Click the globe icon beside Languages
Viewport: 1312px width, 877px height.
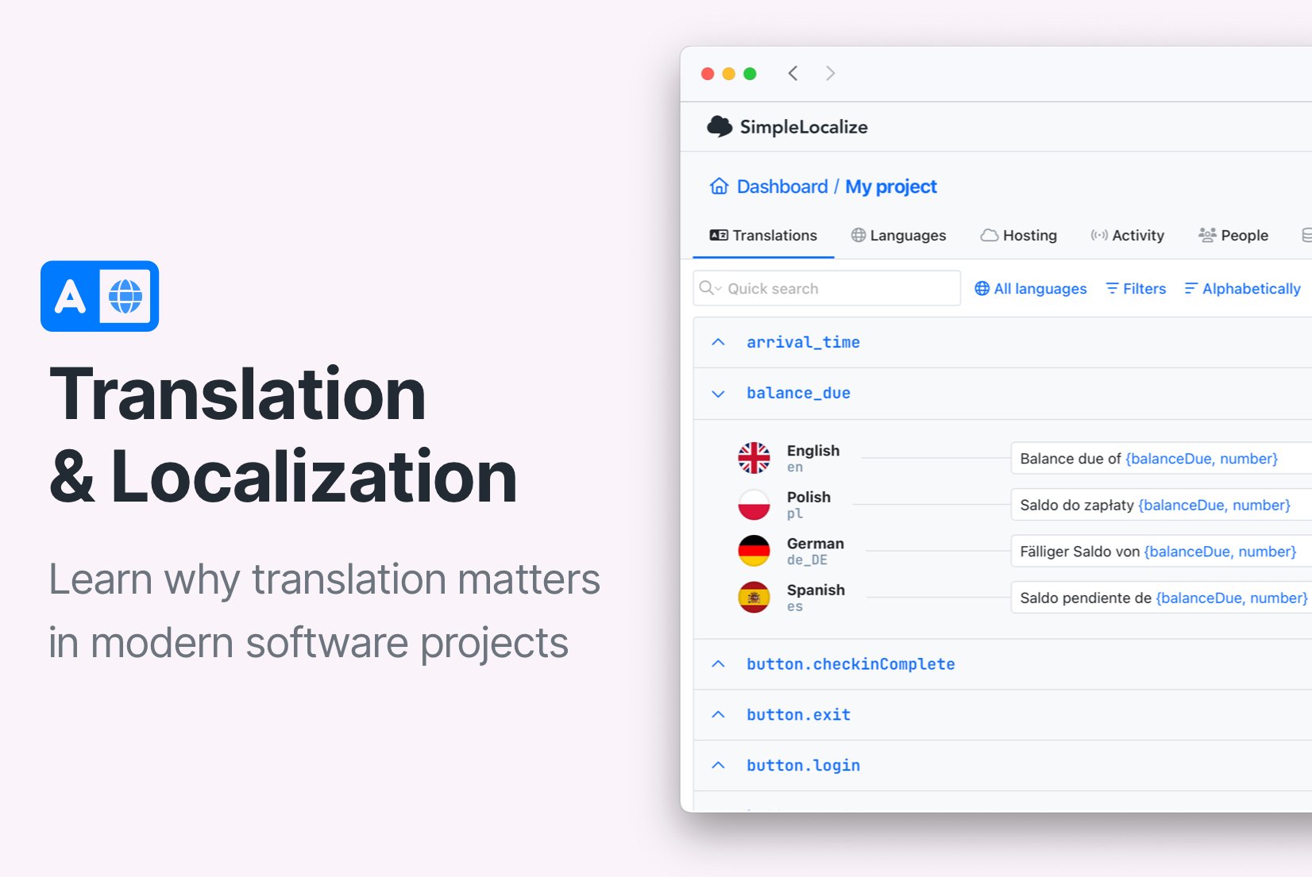click(858, 235)
